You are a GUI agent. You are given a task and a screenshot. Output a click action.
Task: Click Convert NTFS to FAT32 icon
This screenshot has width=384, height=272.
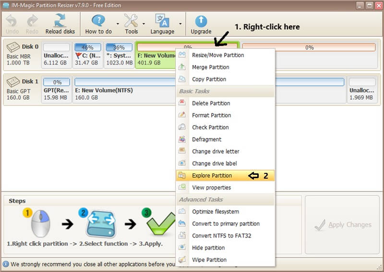[x=182, y=235]
